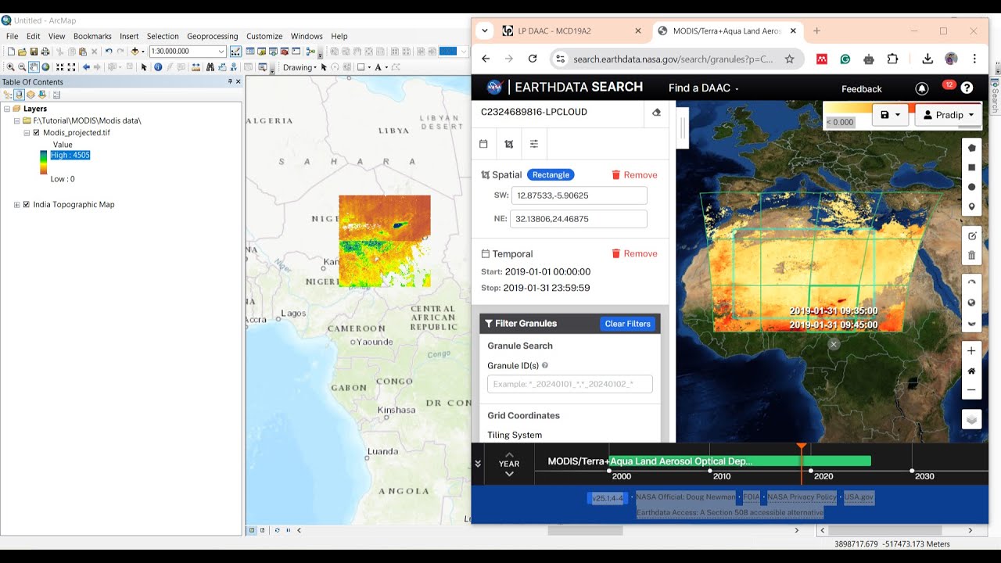
Task: Click the home view icon on map
Action: (x=971, y=371)
